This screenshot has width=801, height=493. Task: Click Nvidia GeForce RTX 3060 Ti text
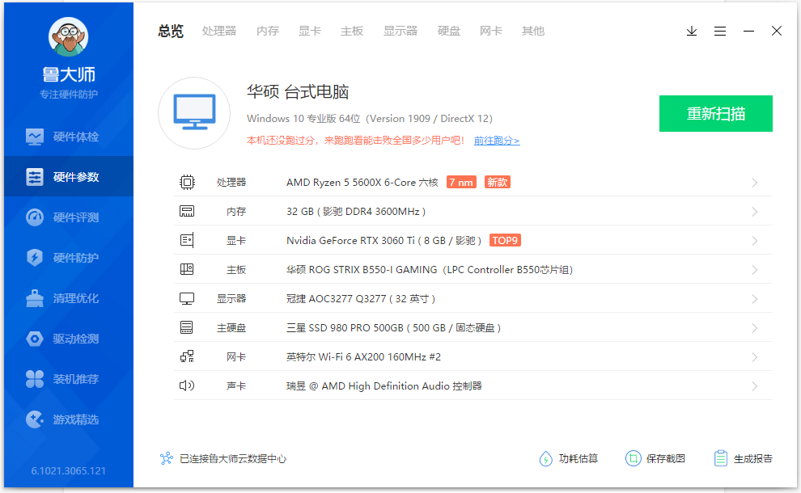(x=384, y=240)
